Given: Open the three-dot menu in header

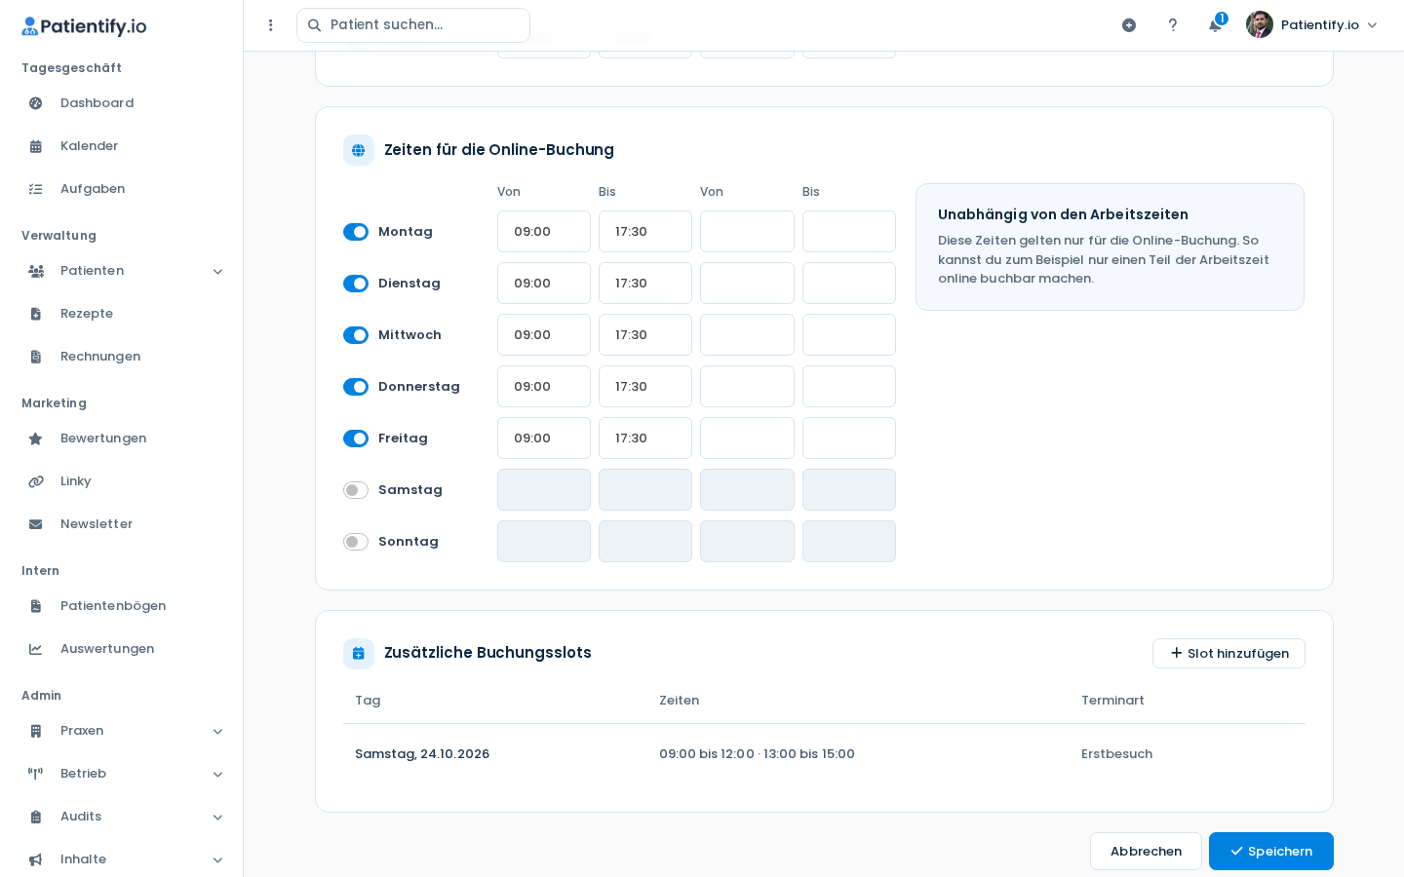Looking at the screenshot, I should point(271,25).
